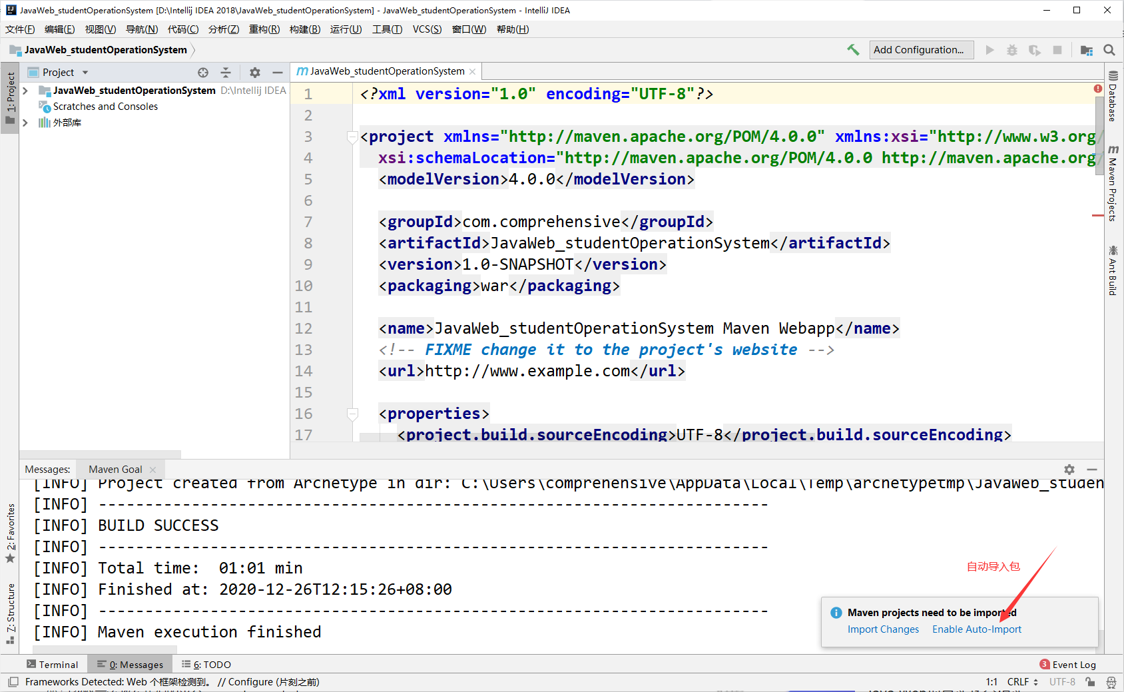Click line number 12 in gutter
Screen dimensions: 1124x692
(304, 328)
